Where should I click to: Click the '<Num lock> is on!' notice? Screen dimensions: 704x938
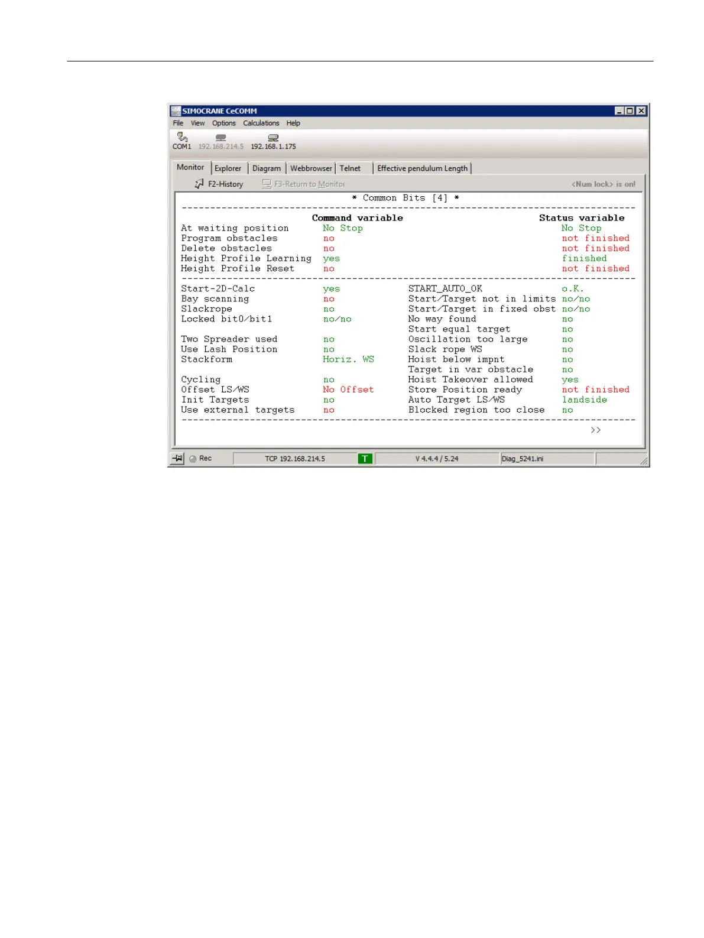coord(604,184)
